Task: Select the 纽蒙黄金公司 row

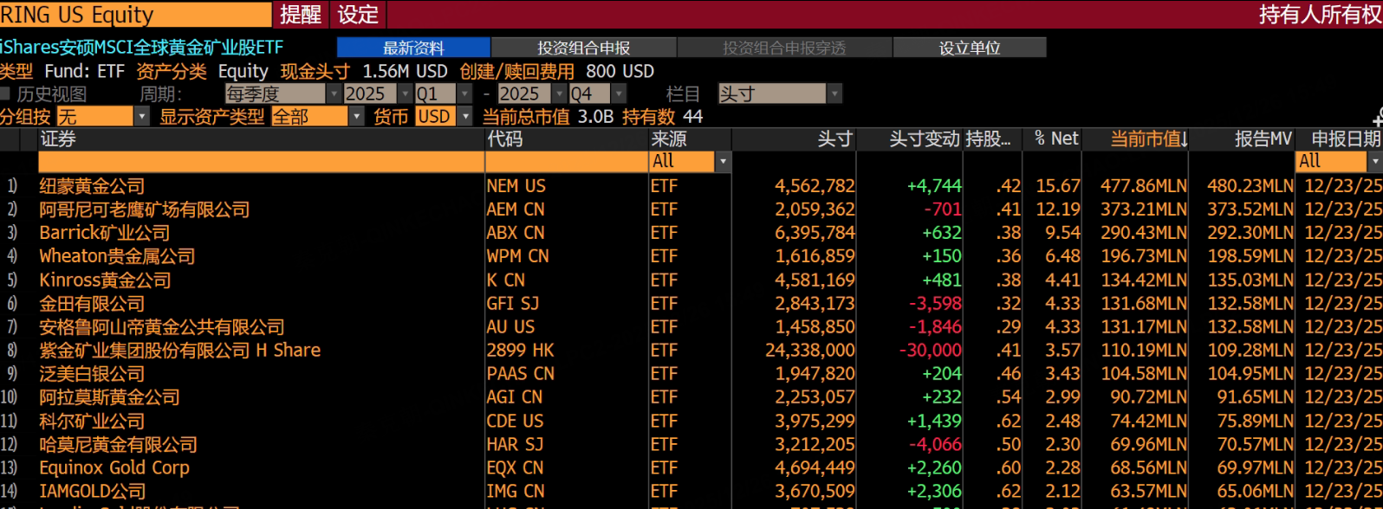Action: (691, 186)
